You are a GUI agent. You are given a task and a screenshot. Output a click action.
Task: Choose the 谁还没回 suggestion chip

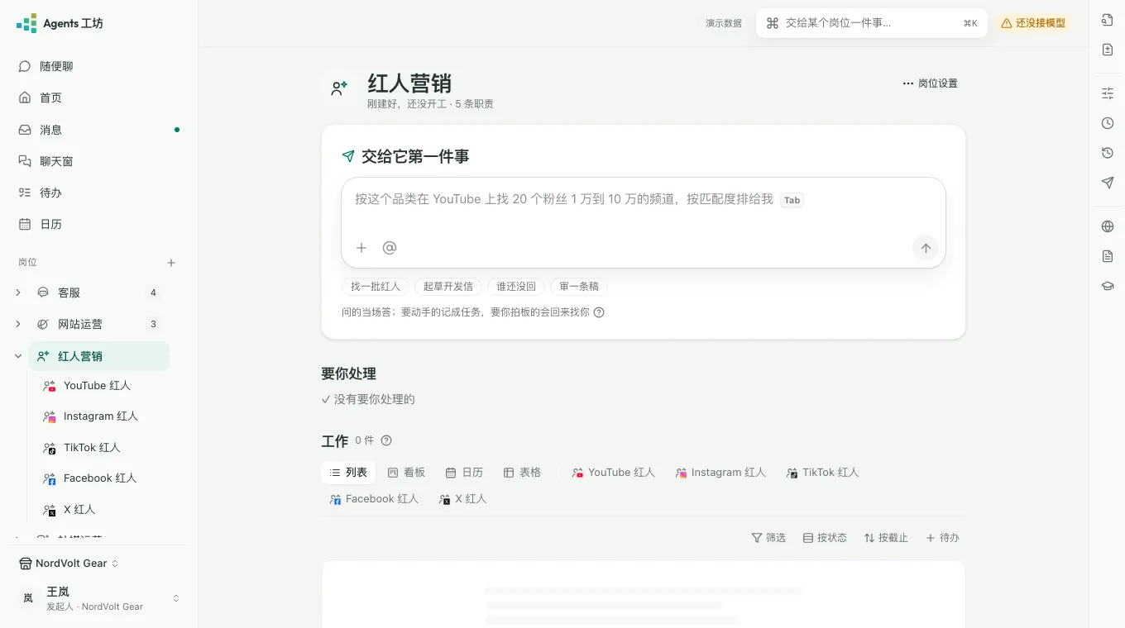point(516,287)
